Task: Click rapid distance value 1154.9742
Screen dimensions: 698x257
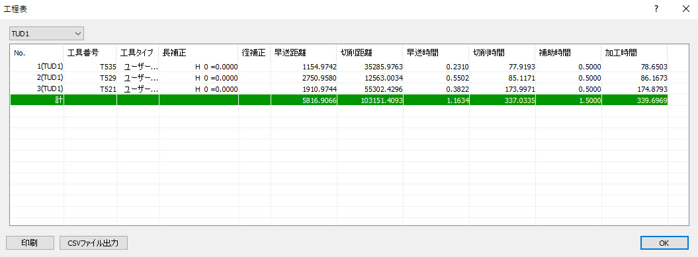Action: pyautogui.click(x=319, y=67)
